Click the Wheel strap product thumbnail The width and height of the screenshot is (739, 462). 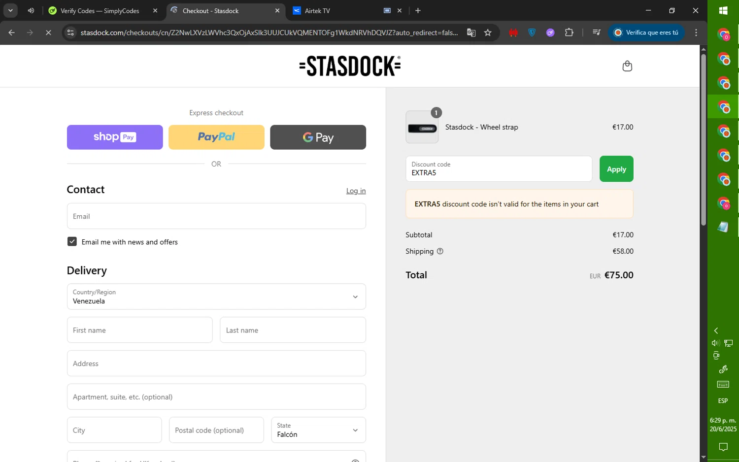(422, 127)
